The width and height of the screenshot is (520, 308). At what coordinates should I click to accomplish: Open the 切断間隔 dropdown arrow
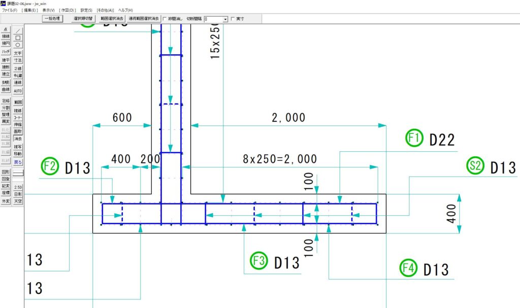(x=225, y=19)
